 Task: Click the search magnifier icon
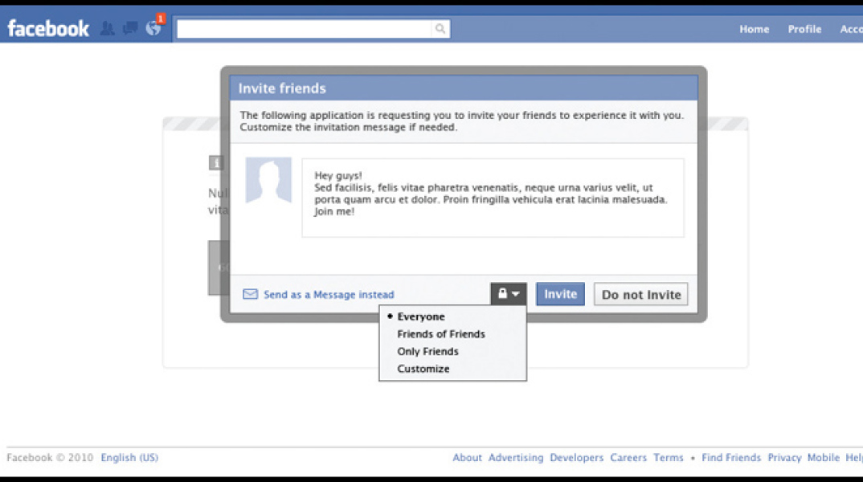pos(440,29)
